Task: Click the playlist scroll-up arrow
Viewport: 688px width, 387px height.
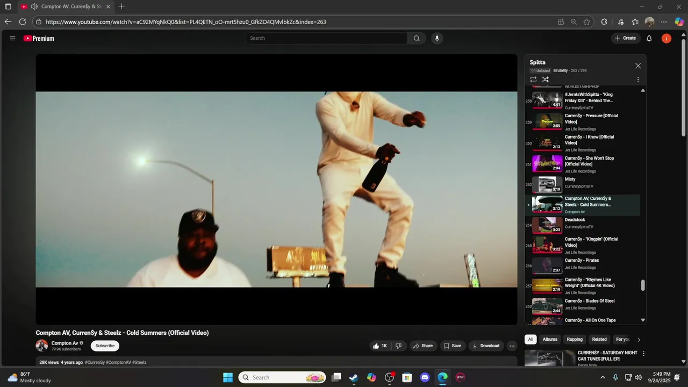Action: click(643, 90)
